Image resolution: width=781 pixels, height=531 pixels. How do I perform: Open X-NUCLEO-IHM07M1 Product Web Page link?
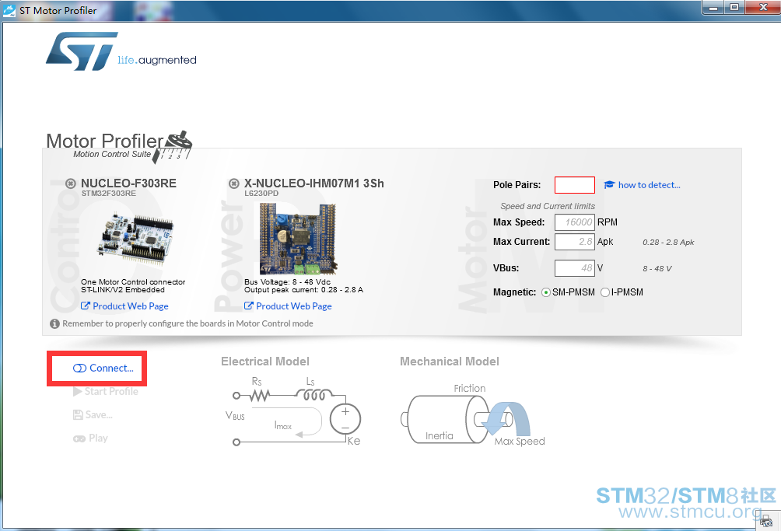[288, 306]
